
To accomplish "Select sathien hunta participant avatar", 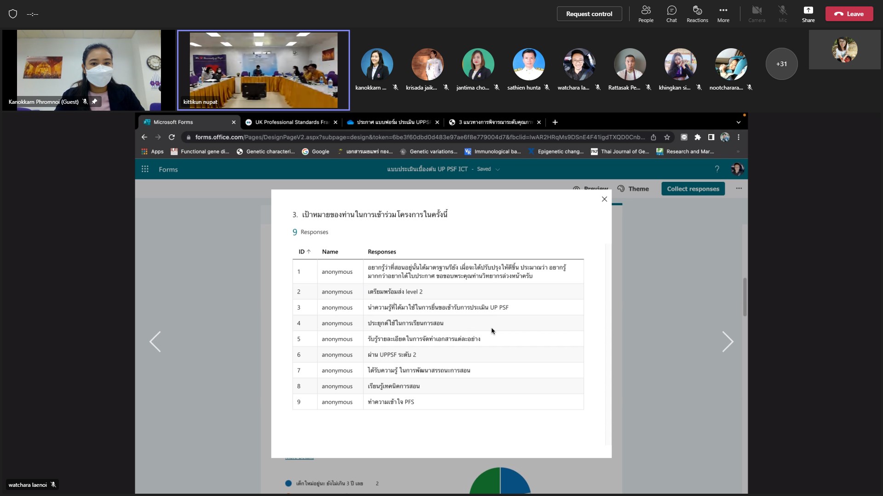I will pyautogui.click(x=528, y=64).
